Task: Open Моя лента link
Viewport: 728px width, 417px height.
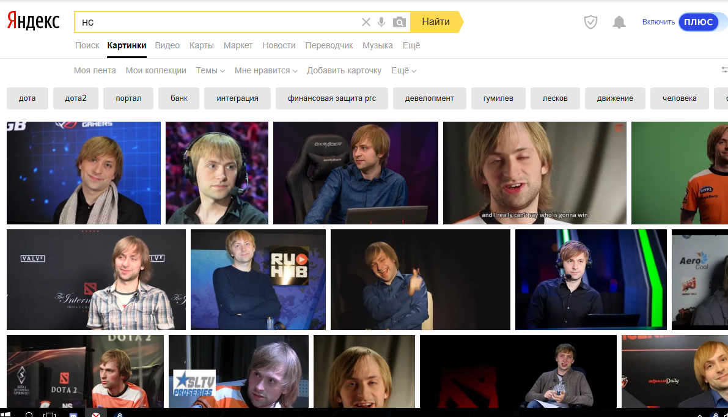Action: point(95,70)
